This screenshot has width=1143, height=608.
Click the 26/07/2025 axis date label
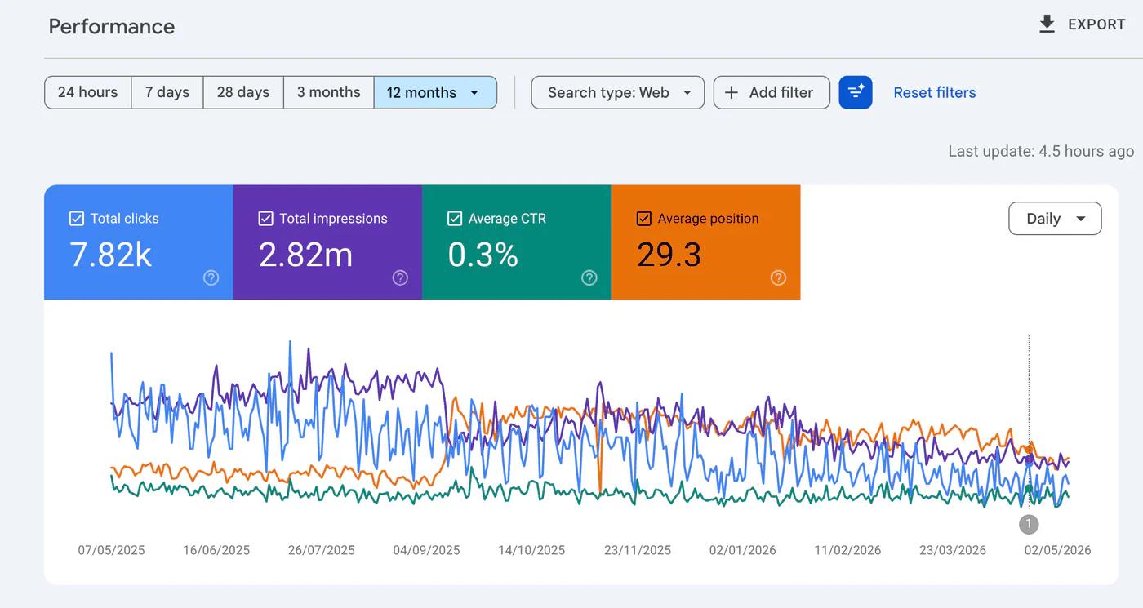pos(322,550)
